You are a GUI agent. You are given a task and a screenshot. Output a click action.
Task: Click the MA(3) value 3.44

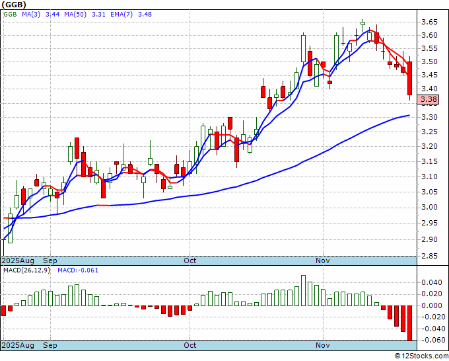pos(52,14)
